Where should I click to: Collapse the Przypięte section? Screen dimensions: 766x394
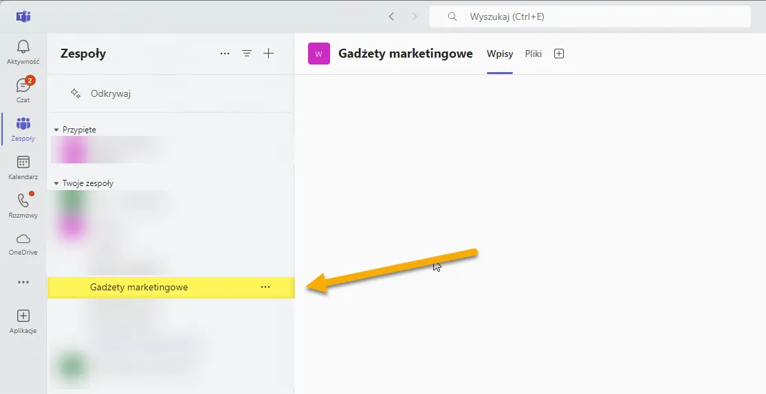(56, 130)
